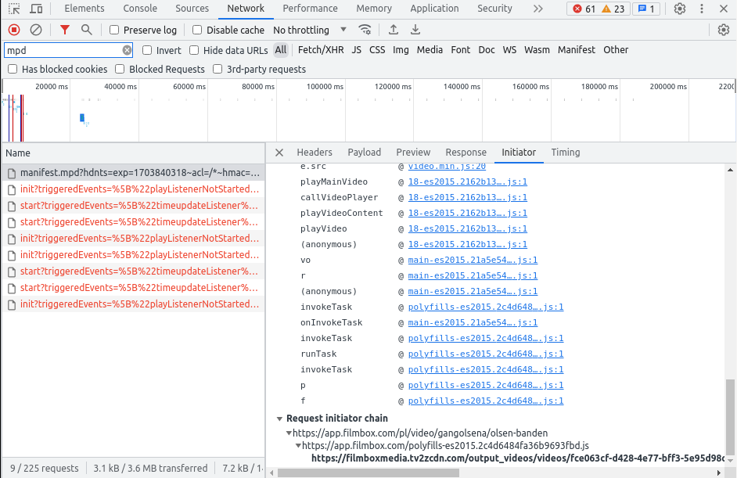Viewport: 737px width, 478px height.
Task: Open DevTools settings gear at top
Action: [x=680, y=9]
